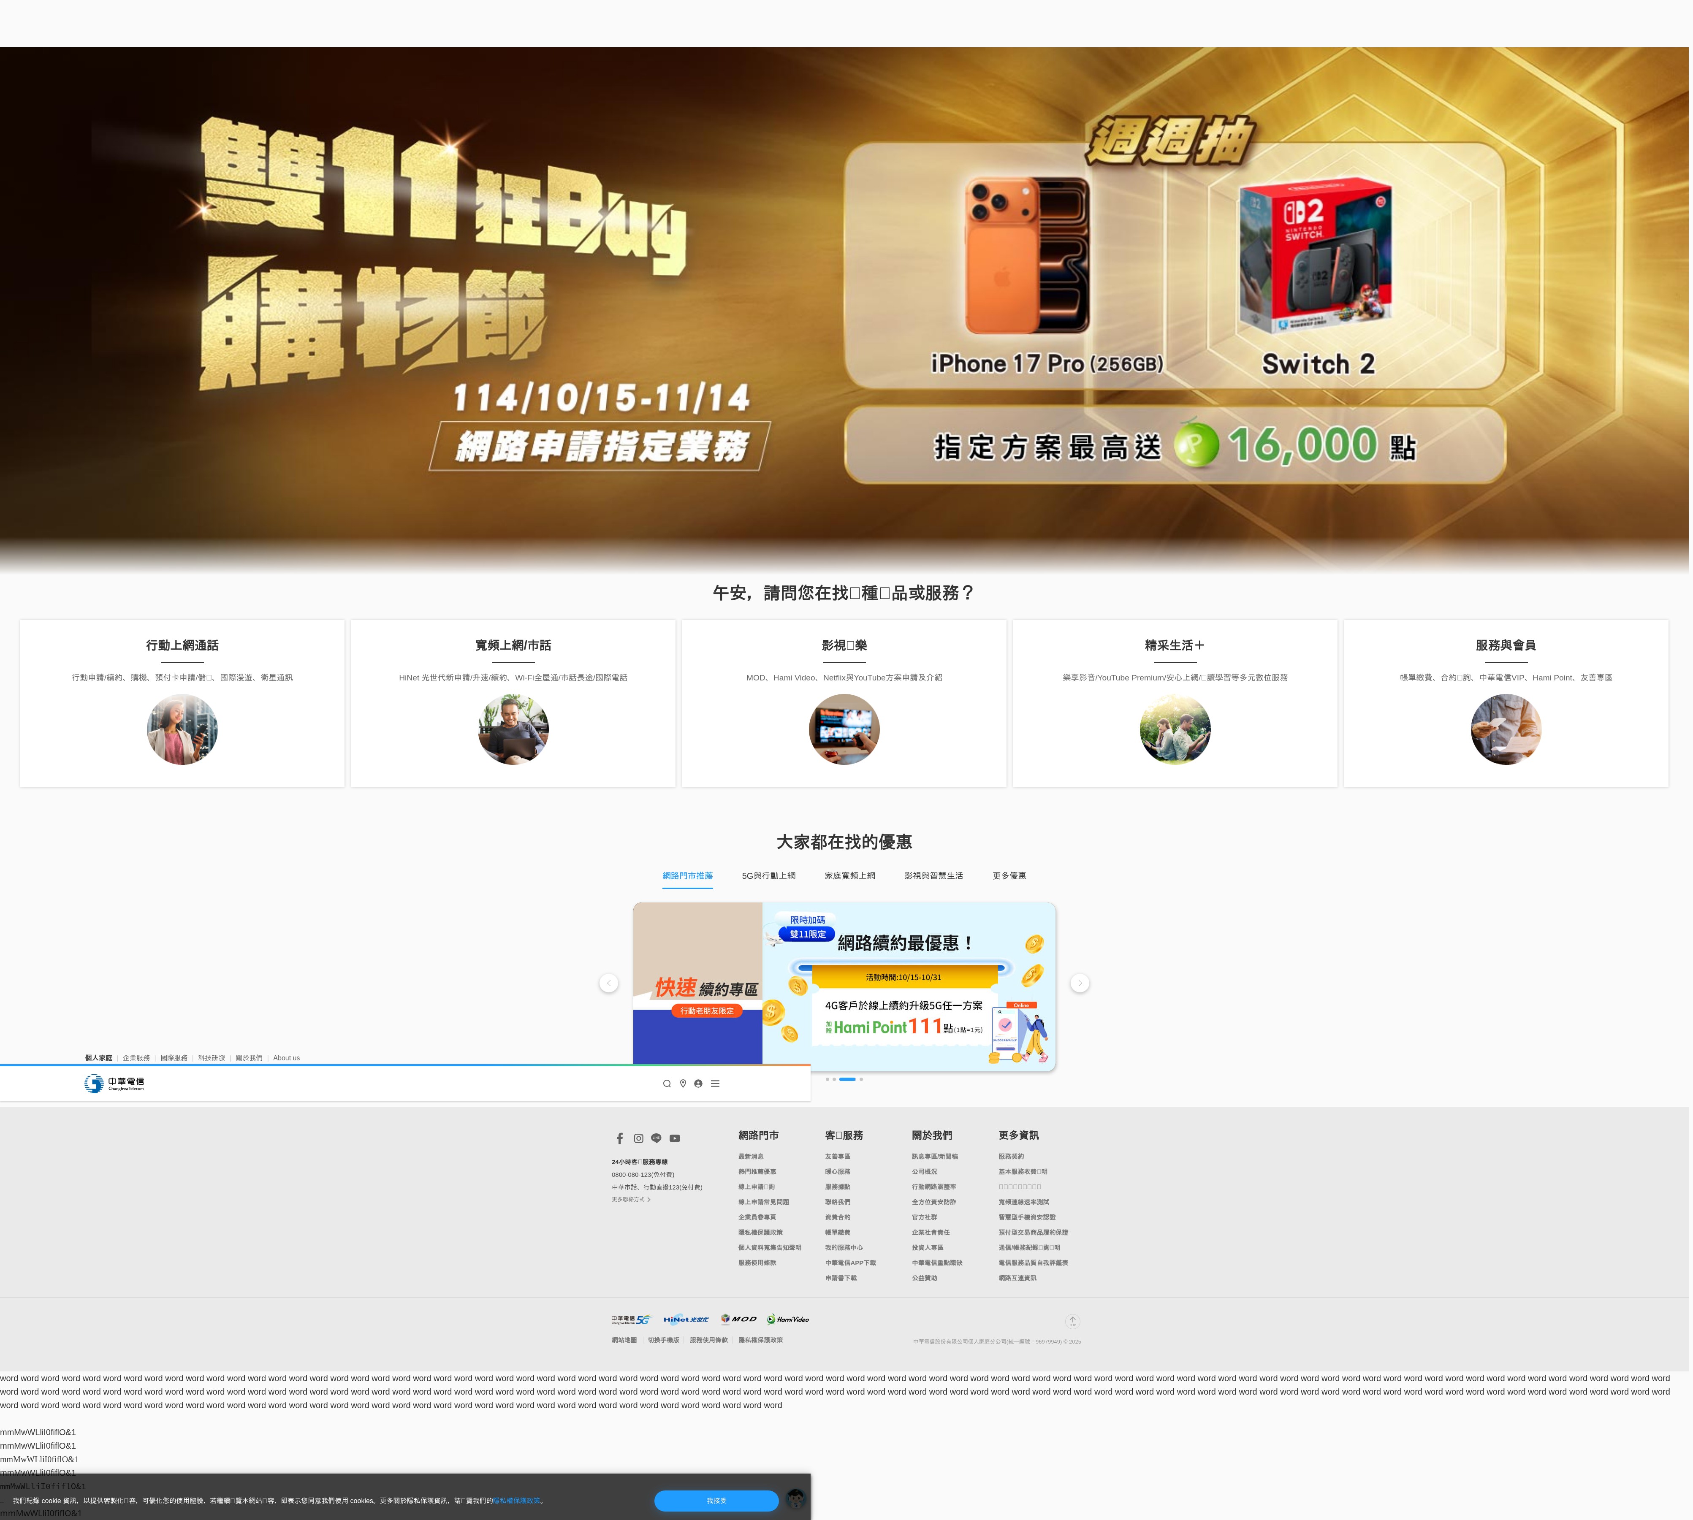
Task: Open the 行動上網通話 category card
Action: coord(182,703)
